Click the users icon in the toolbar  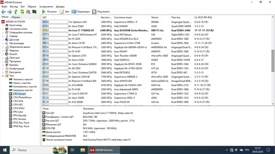click(28, 12)
